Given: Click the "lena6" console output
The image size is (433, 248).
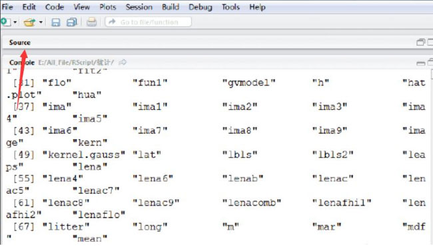Looking at the screenshot, I should coord(153,179).
